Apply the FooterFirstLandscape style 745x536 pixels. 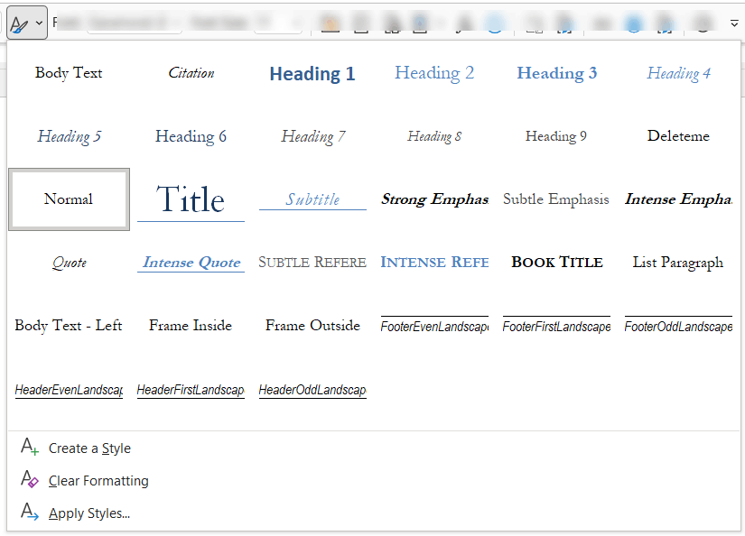pyautogui.click(x=557, y=326)
